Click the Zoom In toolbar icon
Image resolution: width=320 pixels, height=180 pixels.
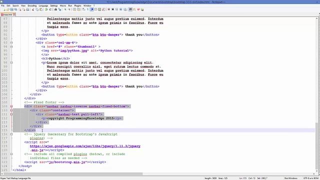65,9
